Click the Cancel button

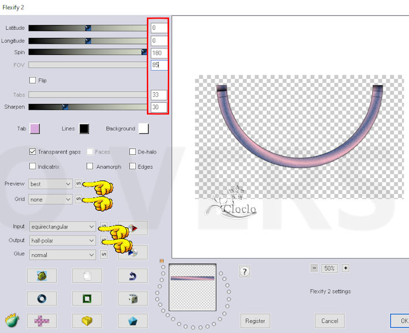click(329, 321)
